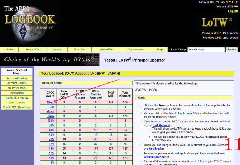Select Modify Account in sidebar menu

point(17,88)
